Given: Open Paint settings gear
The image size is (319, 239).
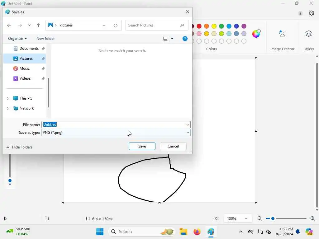Looking at the screenshot, I should click(x=312, y=13).
